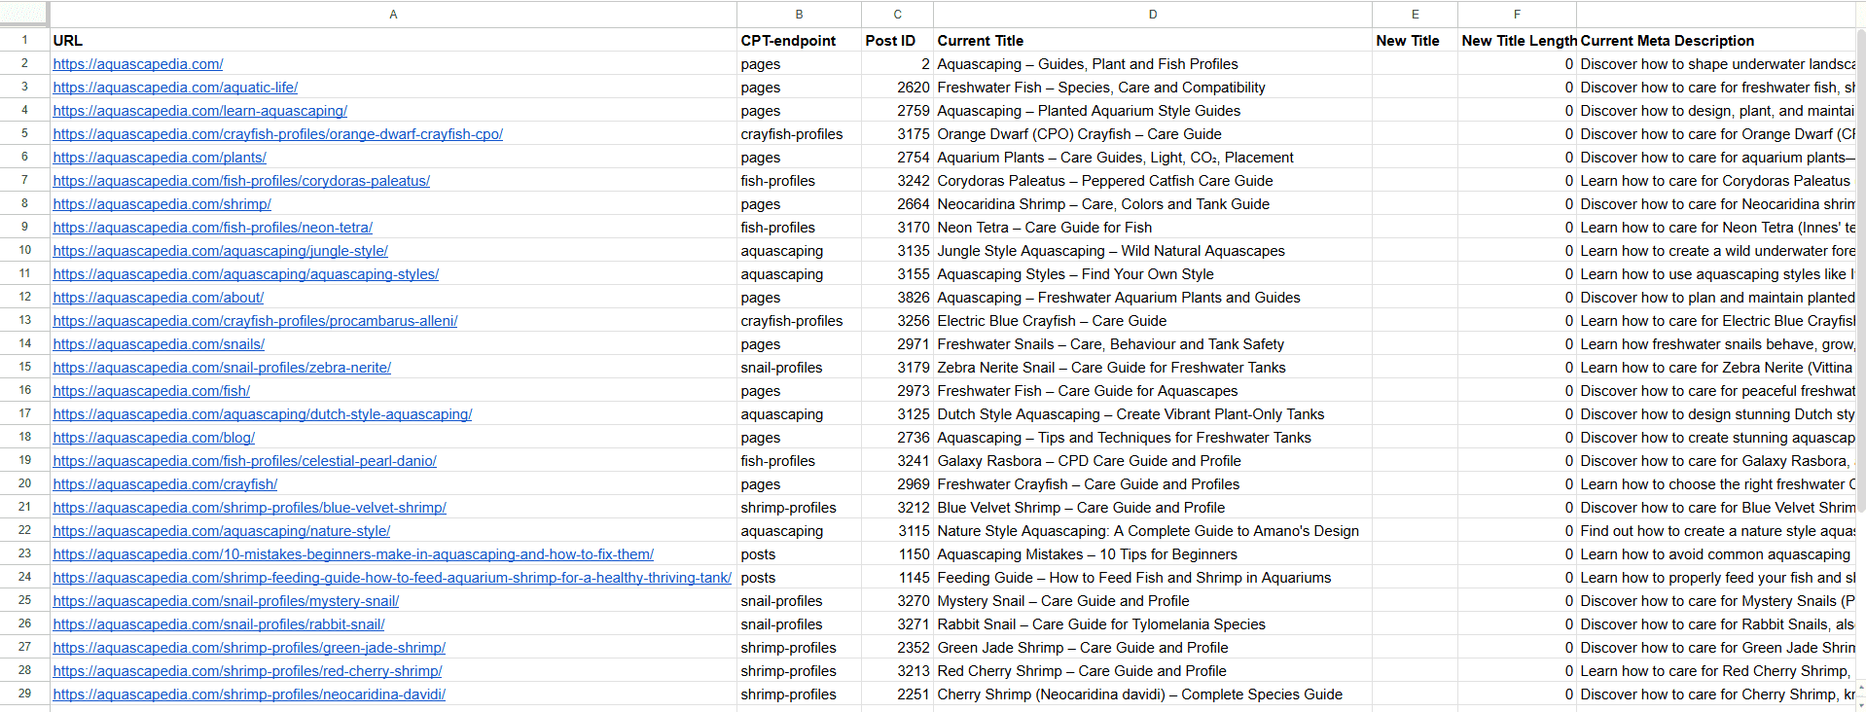Screen dimensions: 1866x712
Task: Open the dutch-style-aquascaping URL
Action: click(x=263, y=414)
